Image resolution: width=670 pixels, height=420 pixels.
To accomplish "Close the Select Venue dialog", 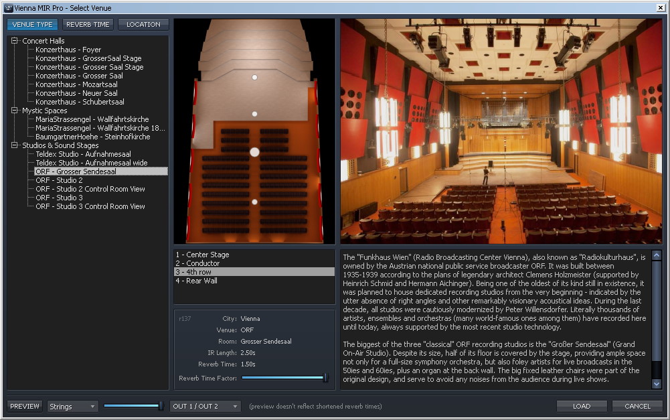I will 661,7.
